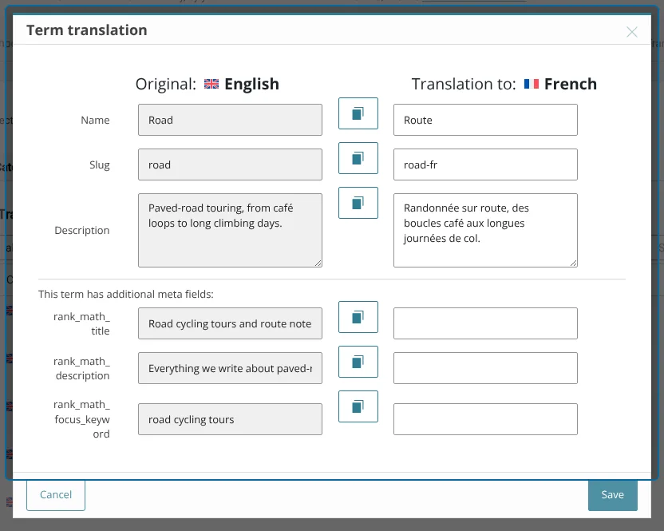This screenshot has width=664, height=531.
Task: Click the Cancel button
Action: (56, 494)
